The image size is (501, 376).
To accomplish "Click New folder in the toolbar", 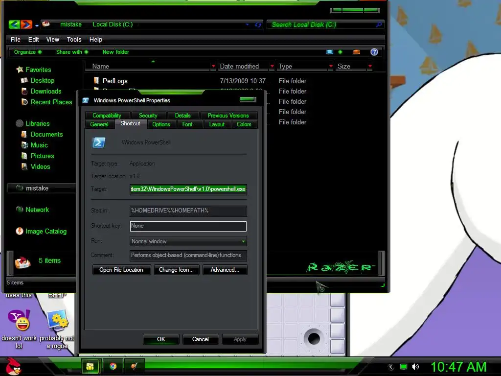I will click(x=115, y=52).
